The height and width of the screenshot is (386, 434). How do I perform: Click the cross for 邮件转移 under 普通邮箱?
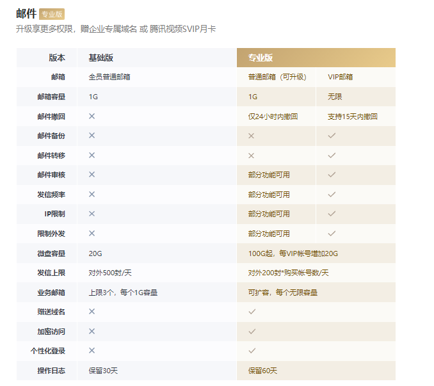point(252,155)
